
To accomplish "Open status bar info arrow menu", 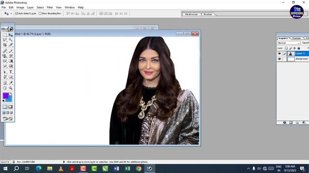I will (64, 162).
